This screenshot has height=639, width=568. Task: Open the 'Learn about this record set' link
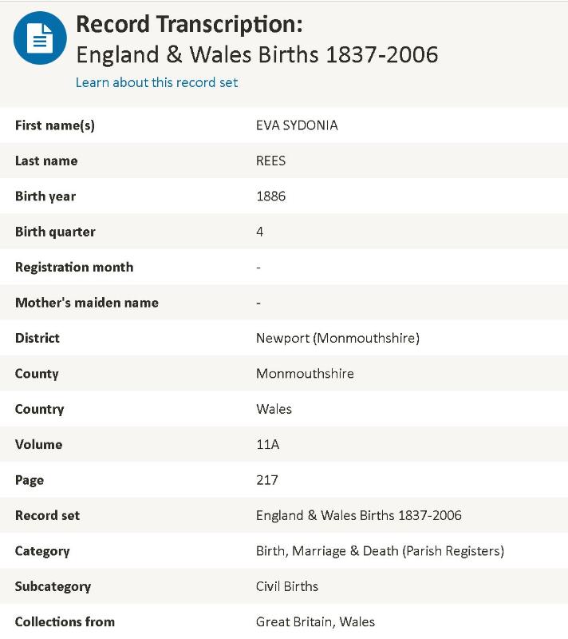[156, 82]
